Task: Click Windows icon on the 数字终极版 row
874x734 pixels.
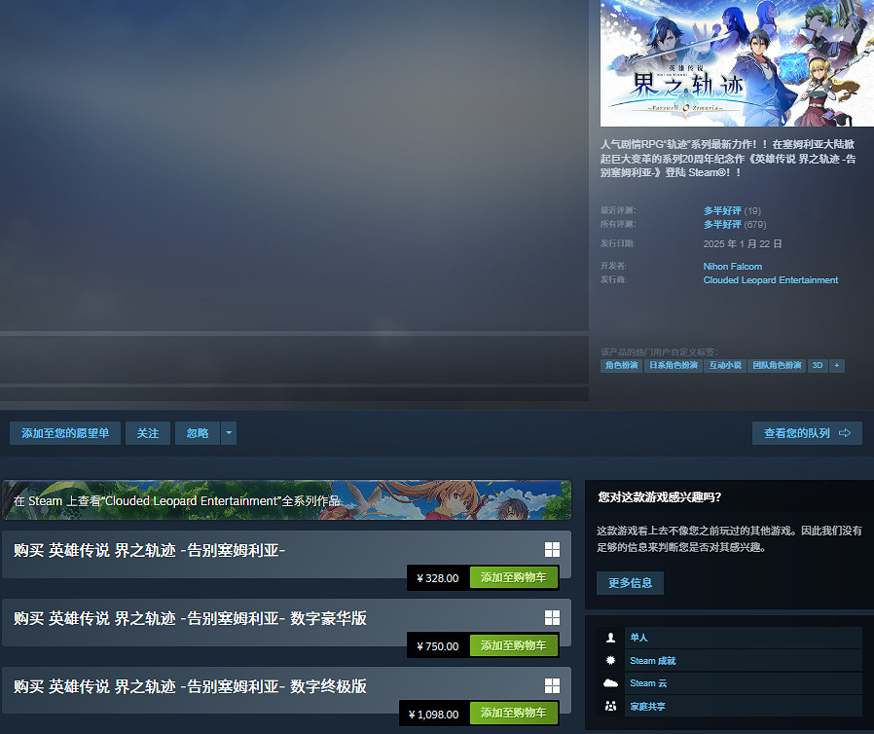Action: pyautogui.click(x=552, y=685)
